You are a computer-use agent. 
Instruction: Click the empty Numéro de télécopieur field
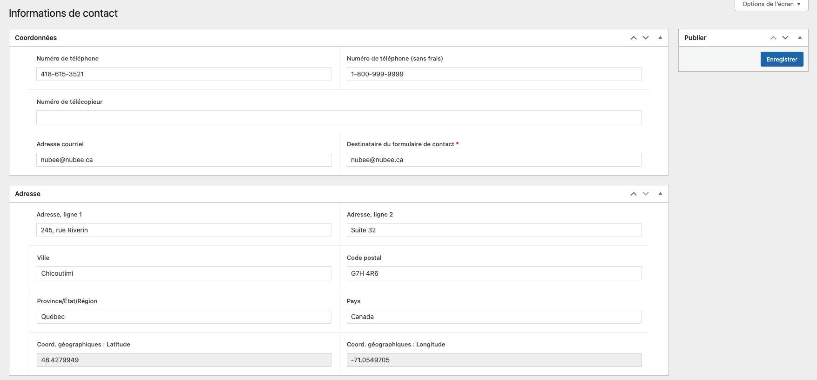(x=338, y=117)
